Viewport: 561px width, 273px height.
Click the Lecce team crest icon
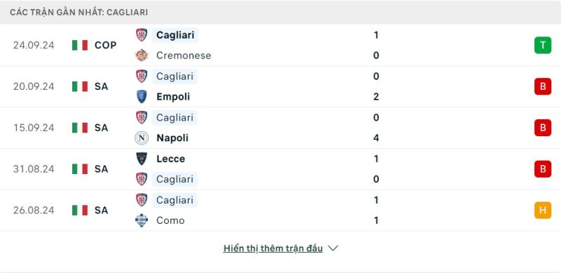coord(142,159)
